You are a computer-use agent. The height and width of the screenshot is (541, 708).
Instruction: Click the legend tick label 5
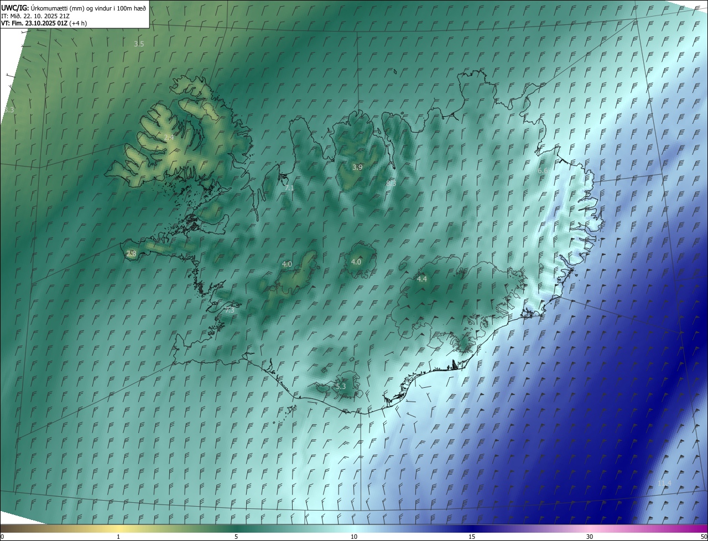click(x=236, y=537)
